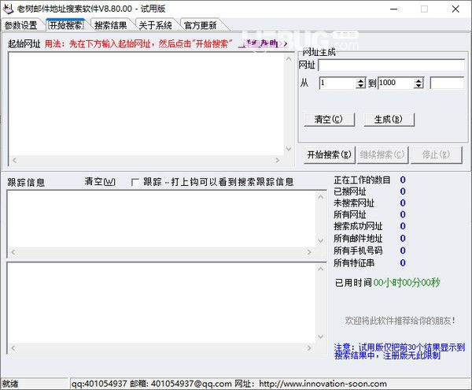
Task: Click the 所有特征串 label
Action: pyautogui.click(x=354, y=263)
